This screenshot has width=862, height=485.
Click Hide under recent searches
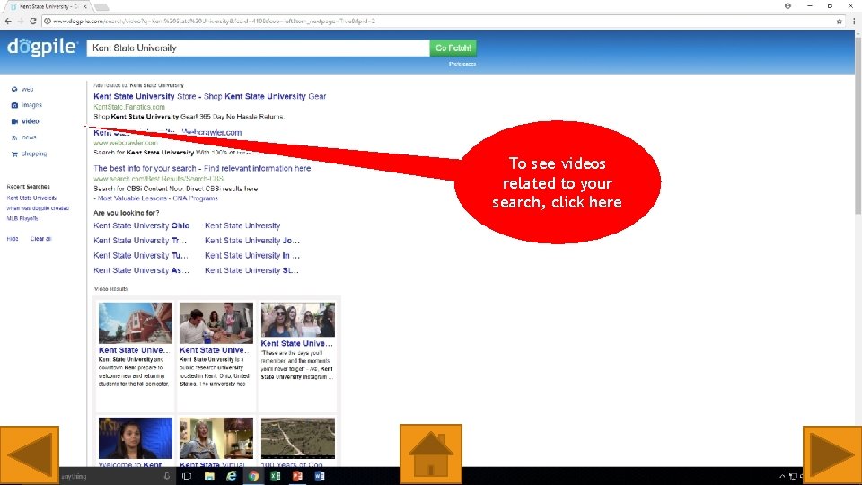(x=12, y=239)
